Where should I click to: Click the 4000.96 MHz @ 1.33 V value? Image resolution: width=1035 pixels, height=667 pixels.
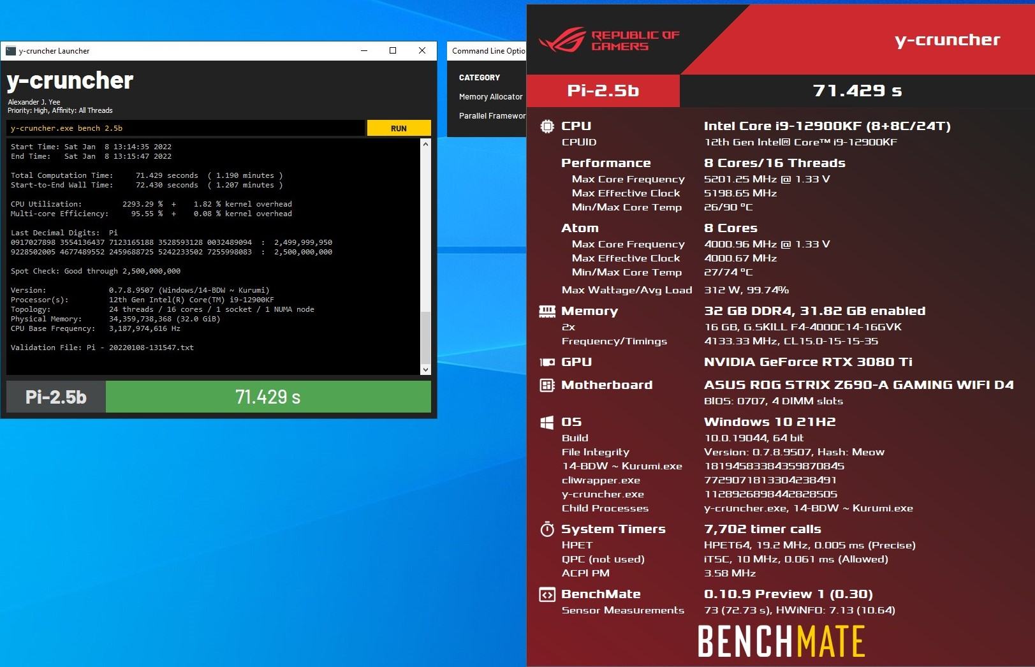click(x=767, y=244)
